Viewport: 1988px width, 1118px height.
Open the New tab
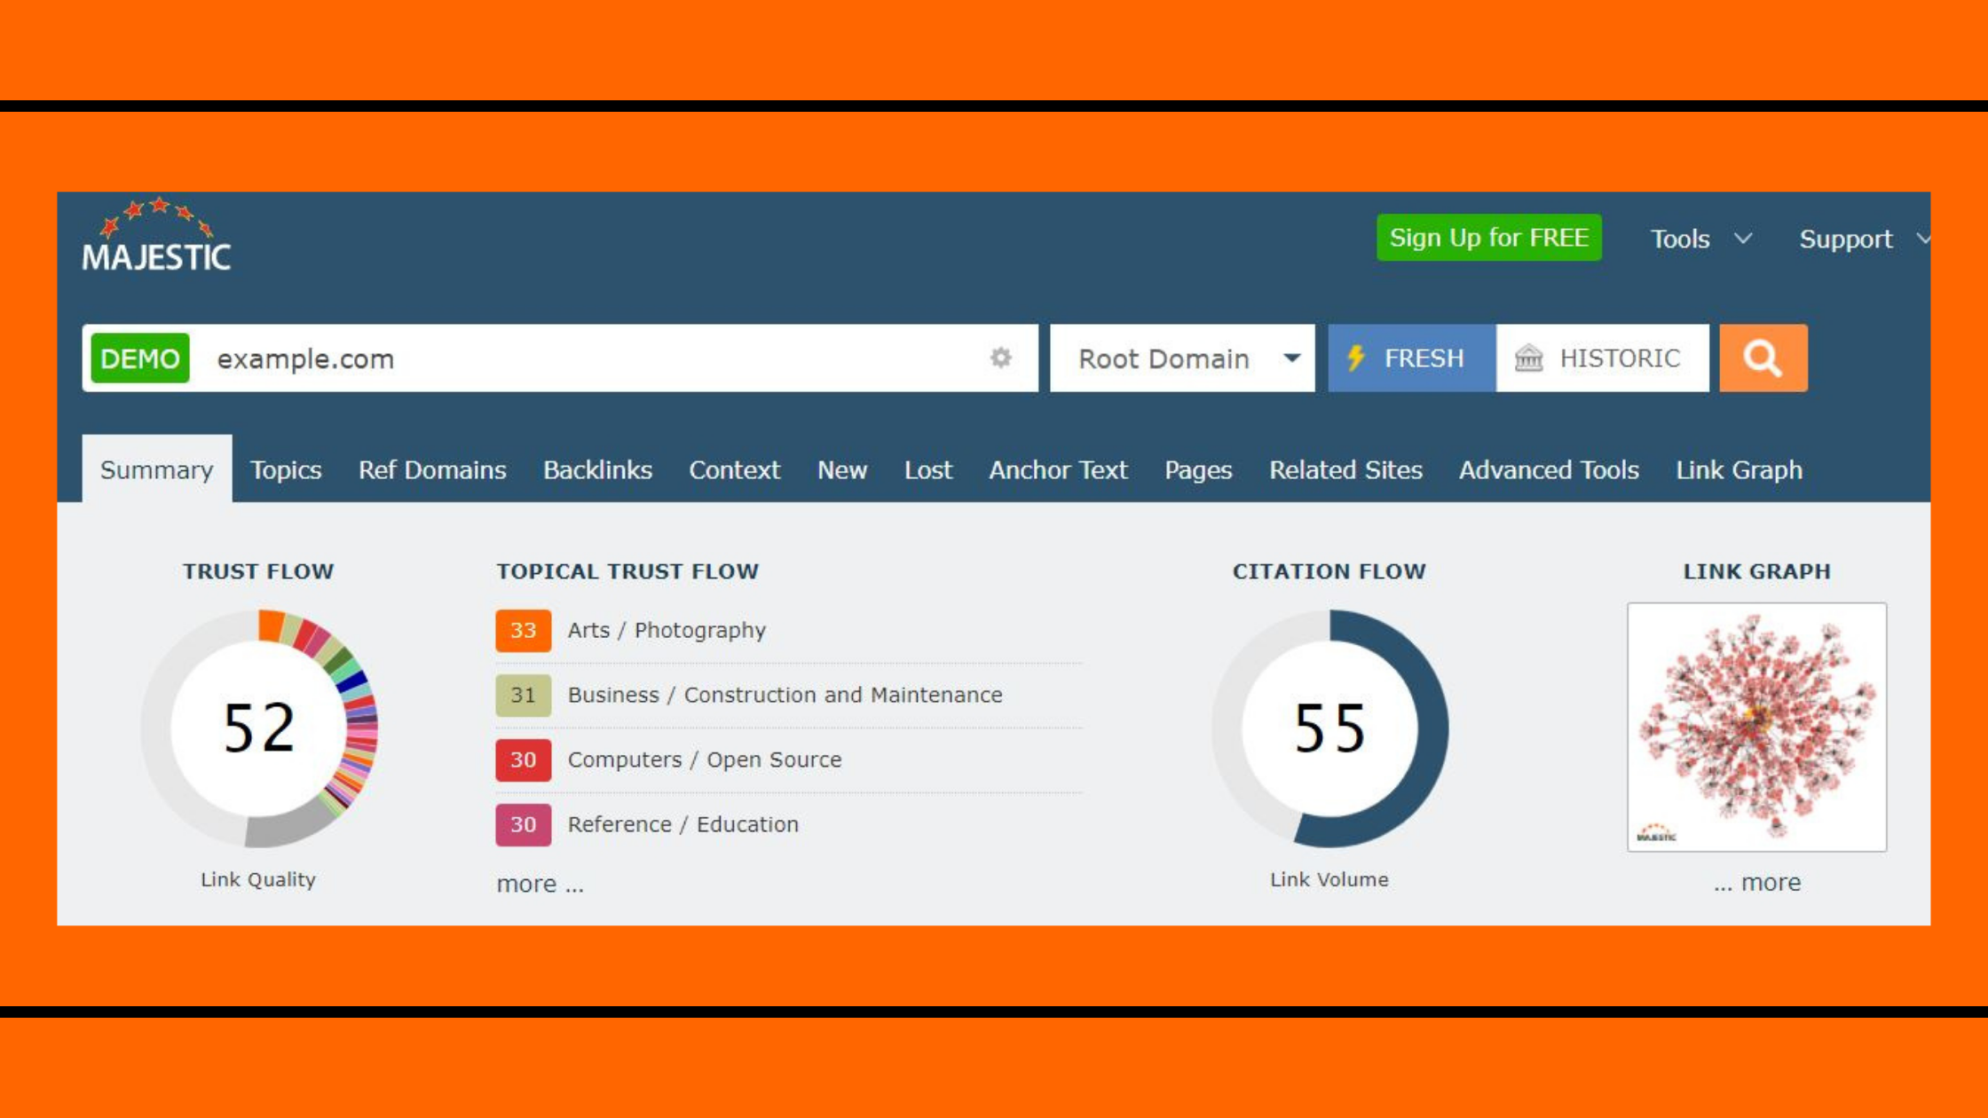coord(842,469)
